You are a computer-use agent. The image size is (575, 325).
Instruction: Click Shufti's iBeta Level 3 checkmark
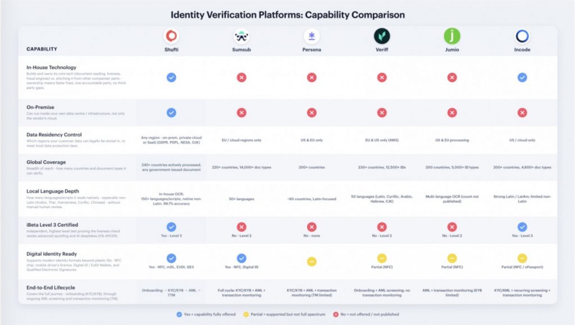click(x=171, y=227)
